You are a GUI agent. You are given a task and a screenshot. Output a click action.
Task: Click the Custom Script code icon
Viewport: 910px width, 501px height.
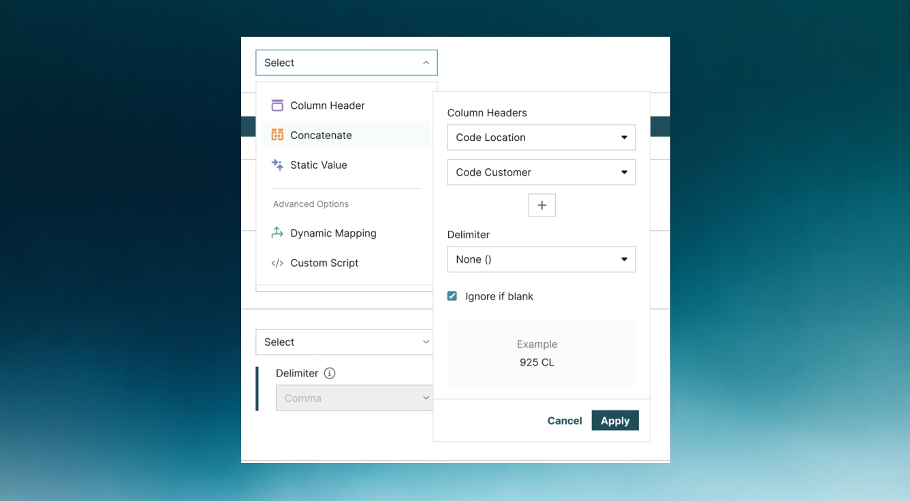[x=277, y=263]
